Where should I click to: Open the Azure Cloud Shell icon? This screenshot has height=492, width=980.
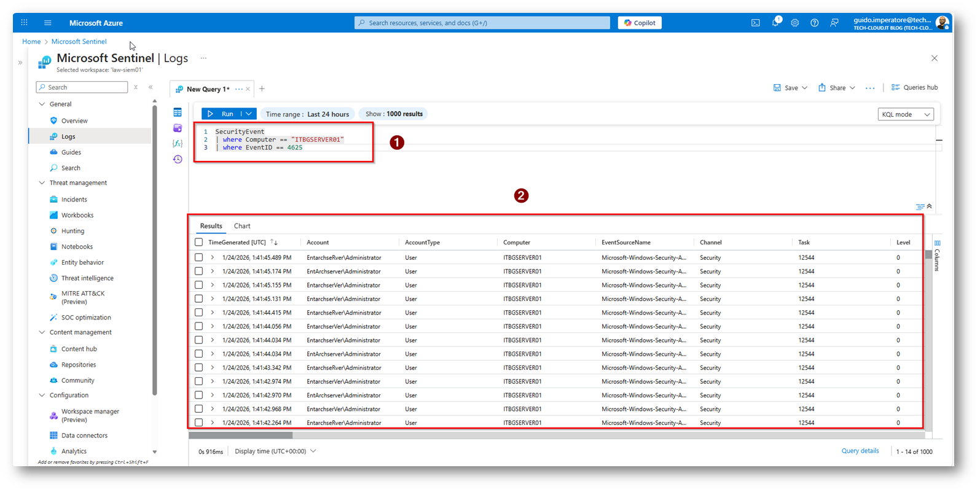[755, 23]
